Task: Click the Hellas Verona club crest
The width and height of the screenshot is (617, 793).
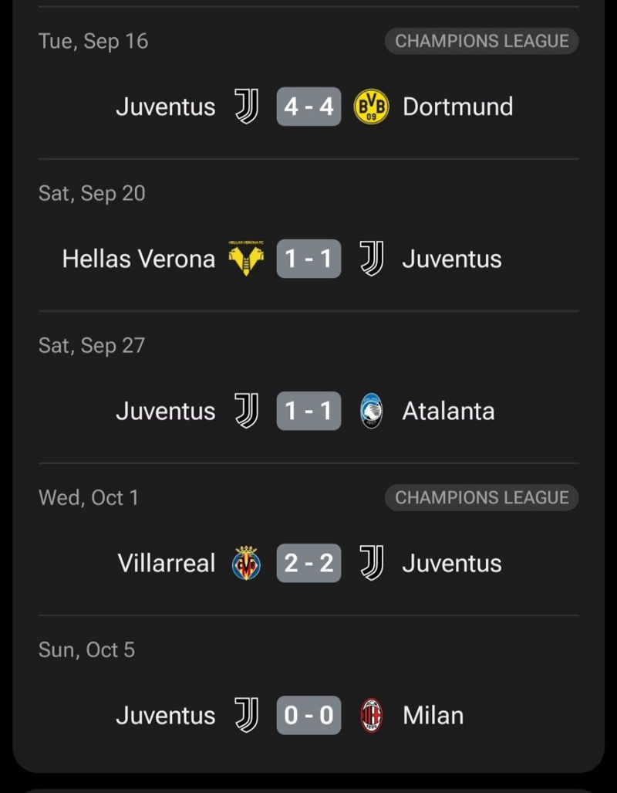Action: click(x=246, y=259)
